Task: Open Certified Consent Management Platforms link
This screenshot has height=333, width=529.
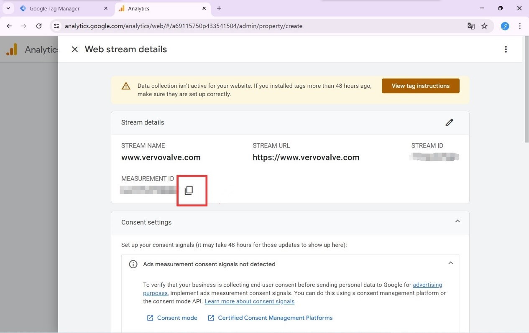Action: coord(275,318)
